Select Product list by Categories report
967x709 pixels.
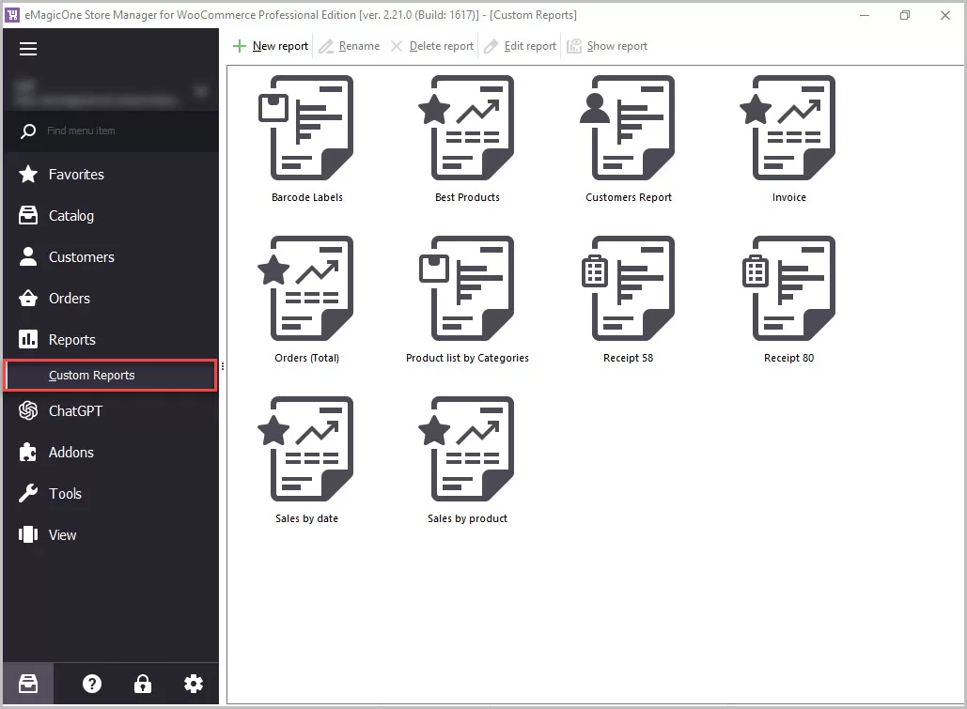click(x=467, y=289)
